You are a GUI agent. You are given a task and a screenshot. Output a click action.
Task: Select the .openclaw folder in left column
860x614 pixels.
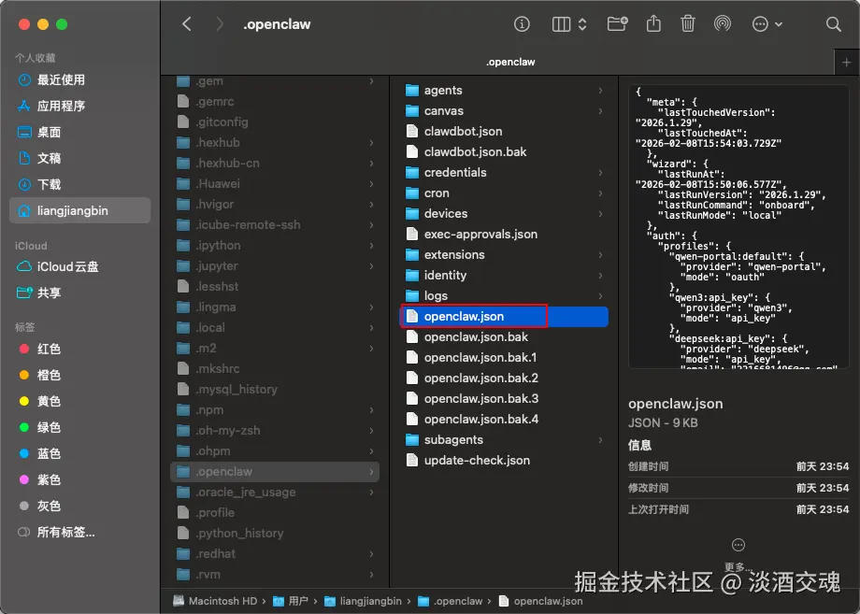pyautogui.click(x=275, y=471)
